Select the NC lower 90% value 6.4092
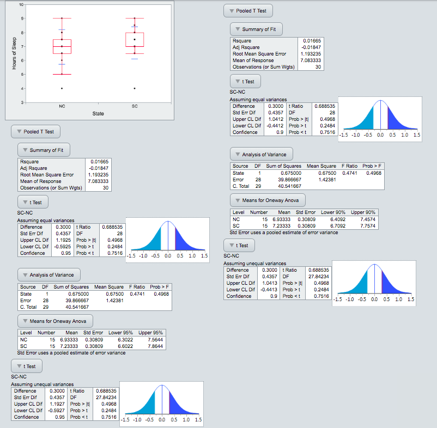Image resolution: width=437 pixels, height=428 pixels. [338, 219]
